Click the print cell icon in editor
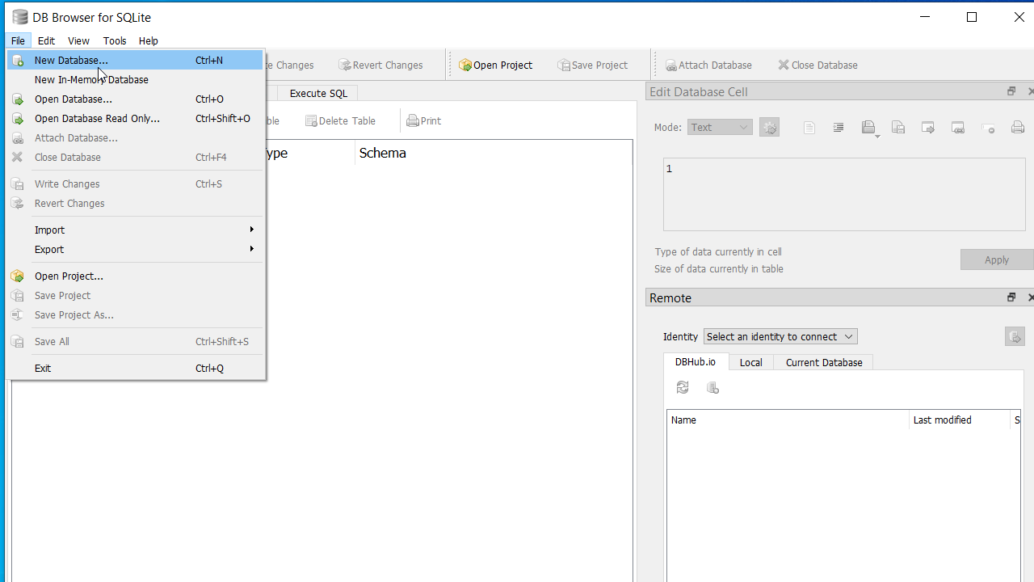The height and width of the screenshot is (582, 1034). tap(1018, 127)
